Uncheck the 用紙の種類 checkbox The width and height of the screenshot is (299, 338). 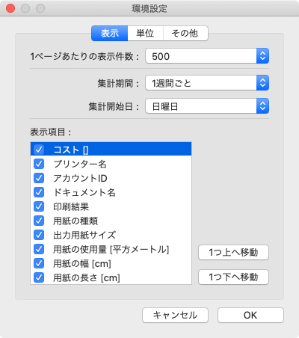[x=39, y=221]
